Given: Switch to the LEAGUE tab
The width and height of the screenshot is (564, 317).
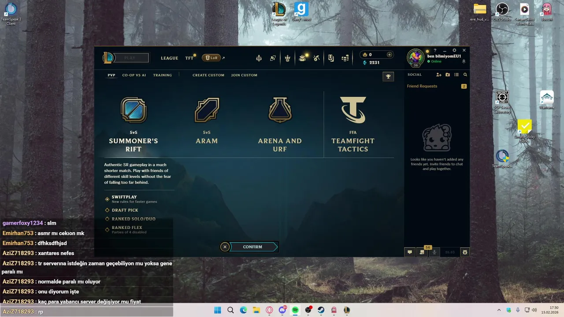Looking at the screenshot, I should 170,58.
